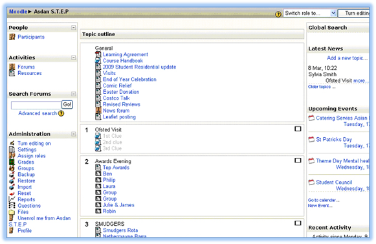Click the Settings icon in Administration
The height and width of the screenshot is (244, 376).
click(12, 150)
